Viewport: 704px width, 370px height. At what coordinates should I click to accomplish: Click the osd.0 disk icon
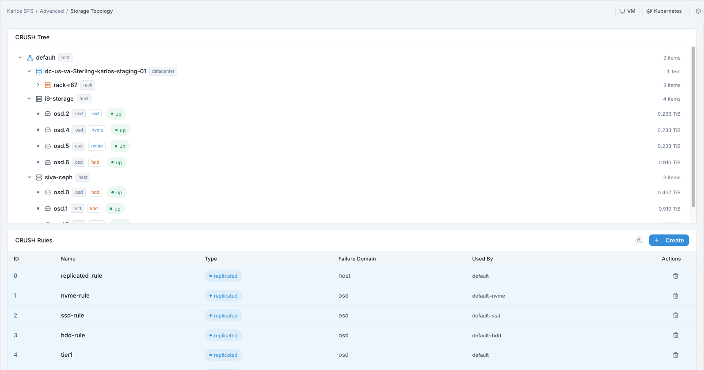pyautogui.click(x=48, y=193)
